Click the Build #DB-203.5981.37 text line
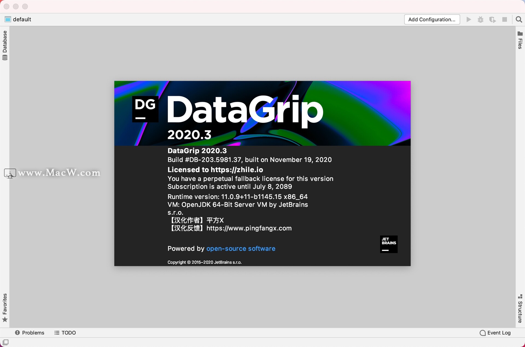Image resolution: width=525 pixels, height=347 pixels. pos(249,160)
